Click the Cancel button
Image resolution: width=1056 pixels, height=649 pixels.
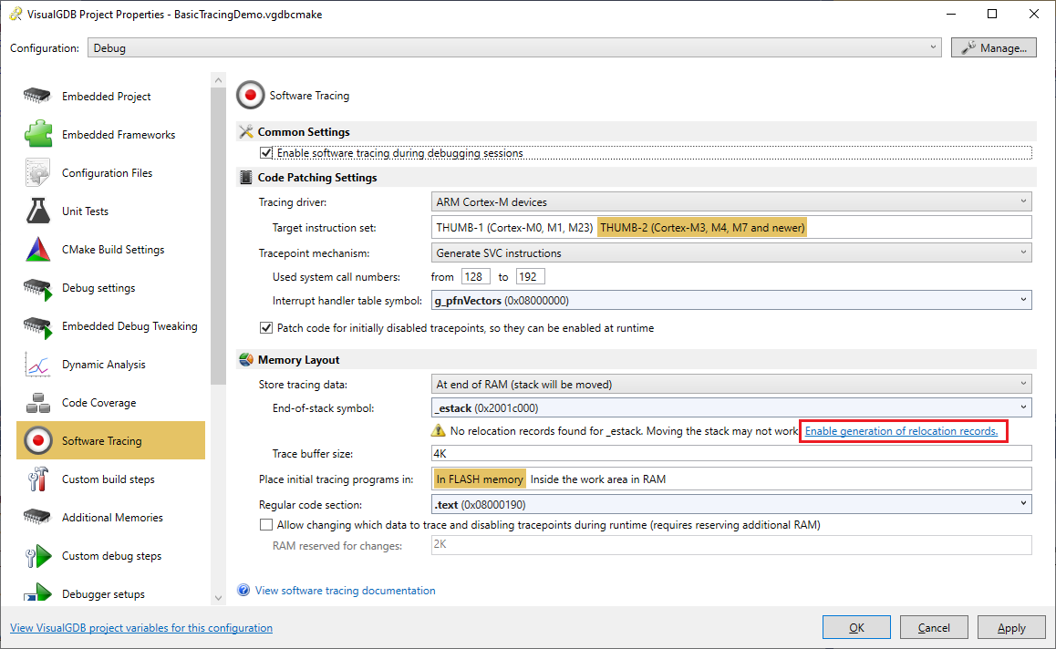[934, 627]
